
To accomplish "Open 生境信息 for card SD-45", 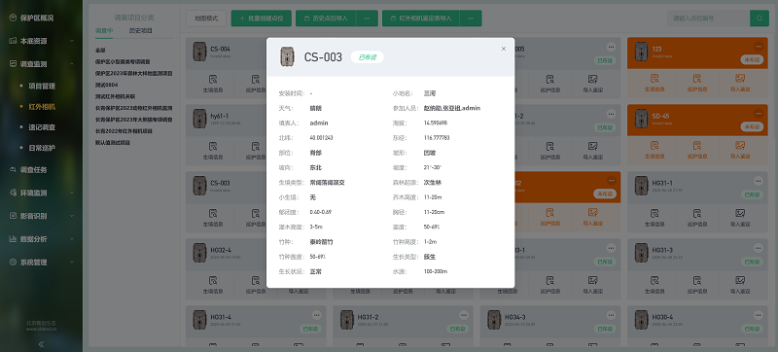I will point(654,151).
